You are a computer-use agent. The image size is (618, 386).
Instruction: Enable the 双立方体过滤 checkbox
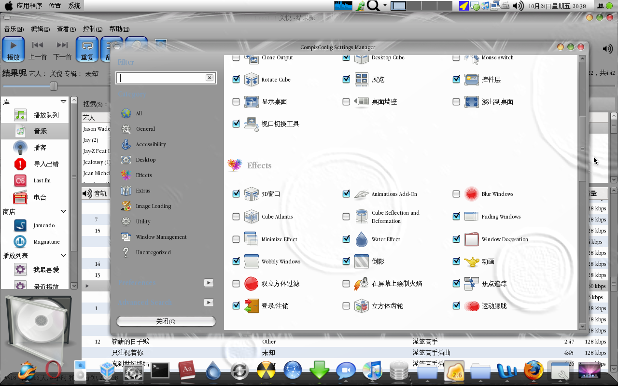[236, 284]
